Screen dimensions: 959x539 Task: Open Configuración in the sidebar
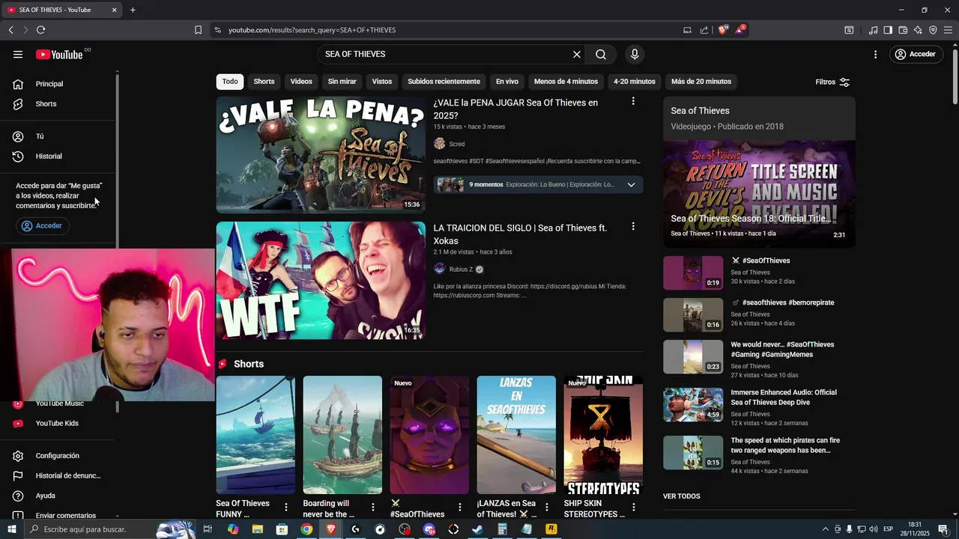tap(58, 456)
